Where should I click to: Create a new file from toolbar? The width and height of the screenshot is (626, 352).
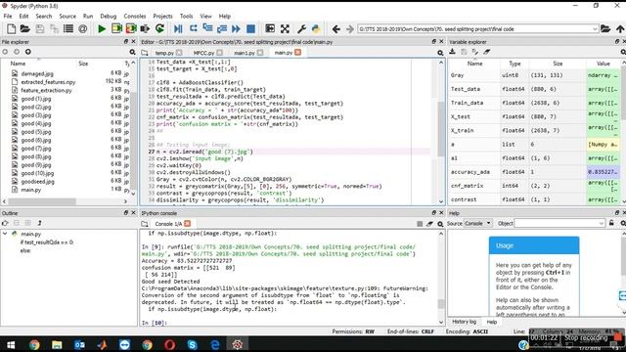(x=11, y=28)
